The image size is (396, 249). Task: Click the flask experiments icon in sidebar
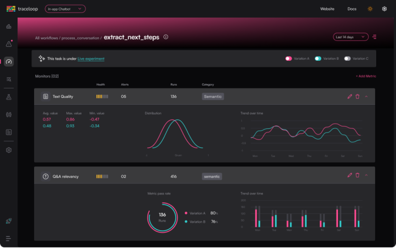(8, 97)
